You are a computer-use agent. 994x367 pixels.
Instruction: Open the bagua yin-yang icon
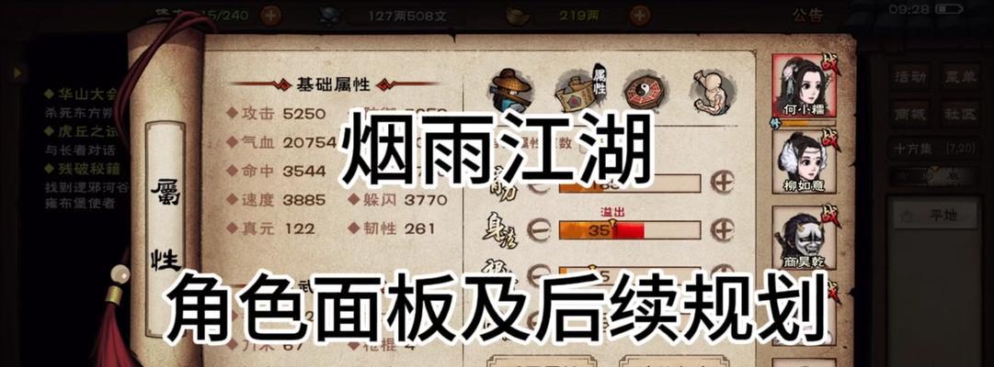[x=644, y=90]
